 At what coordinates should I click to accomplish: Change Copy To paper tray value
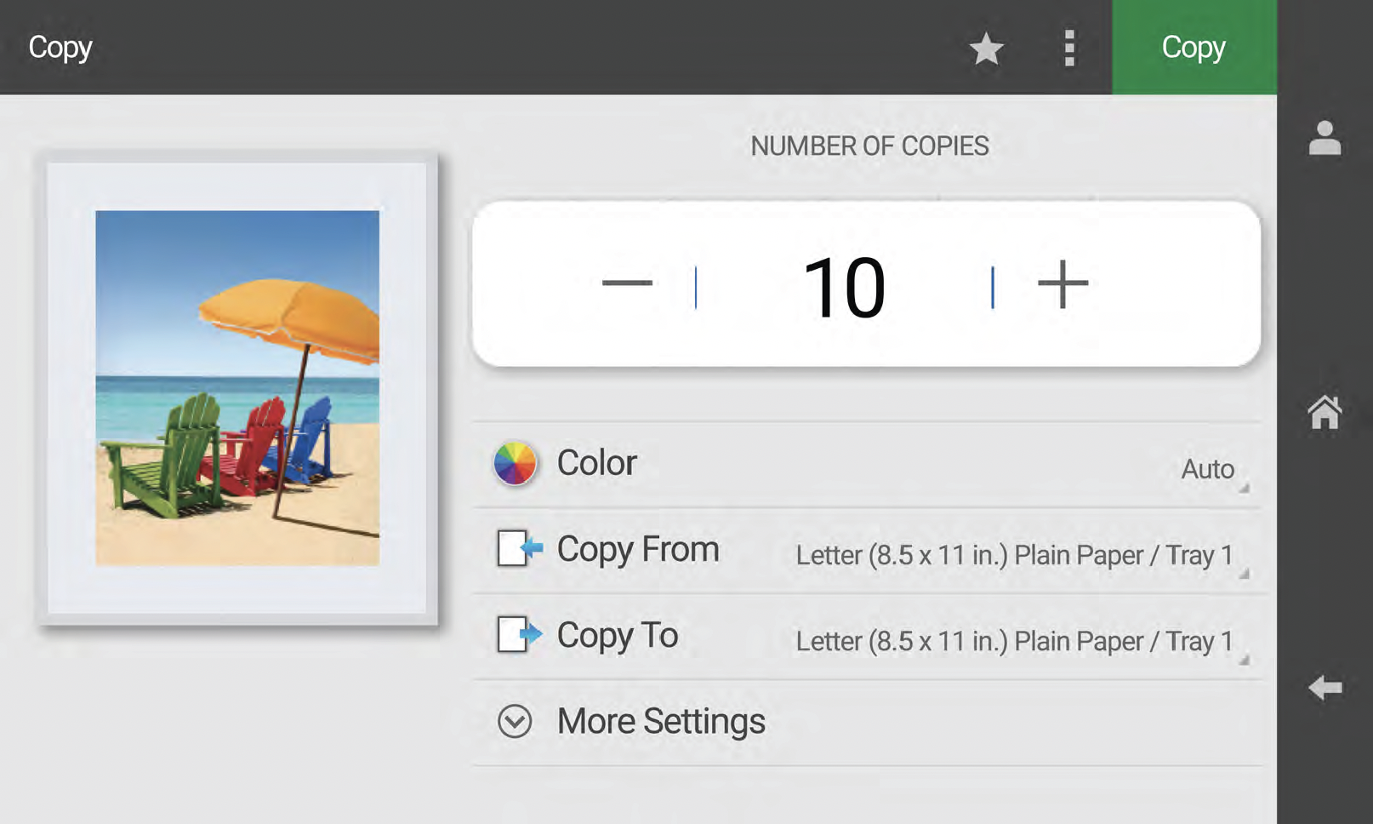[x=1014, y=642]
